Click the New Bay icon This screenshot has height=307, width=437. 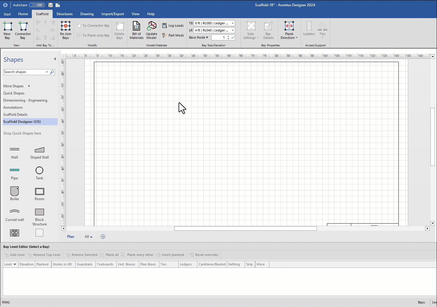pos(7,30)
